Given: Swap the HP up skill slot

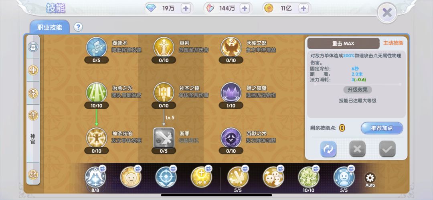Looking at the screenshot, I should pos(208,168).
